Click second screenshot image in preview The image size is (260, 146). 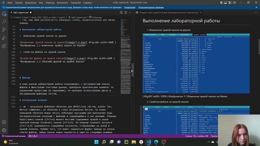click(x=196, y=120)
